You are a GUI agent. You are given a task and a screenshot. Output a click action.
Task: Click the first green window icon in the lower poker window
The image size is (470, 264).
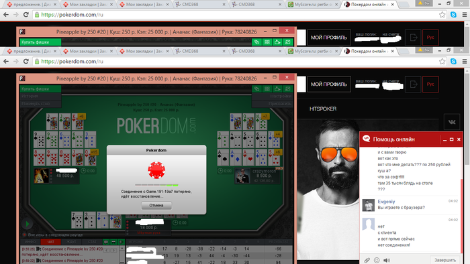256,89
